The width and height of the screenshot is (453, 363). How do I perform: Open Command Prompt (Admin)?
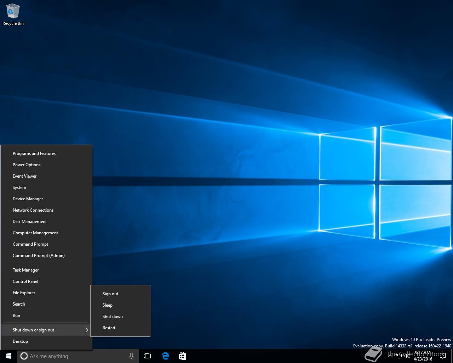[x=46, y=256]
